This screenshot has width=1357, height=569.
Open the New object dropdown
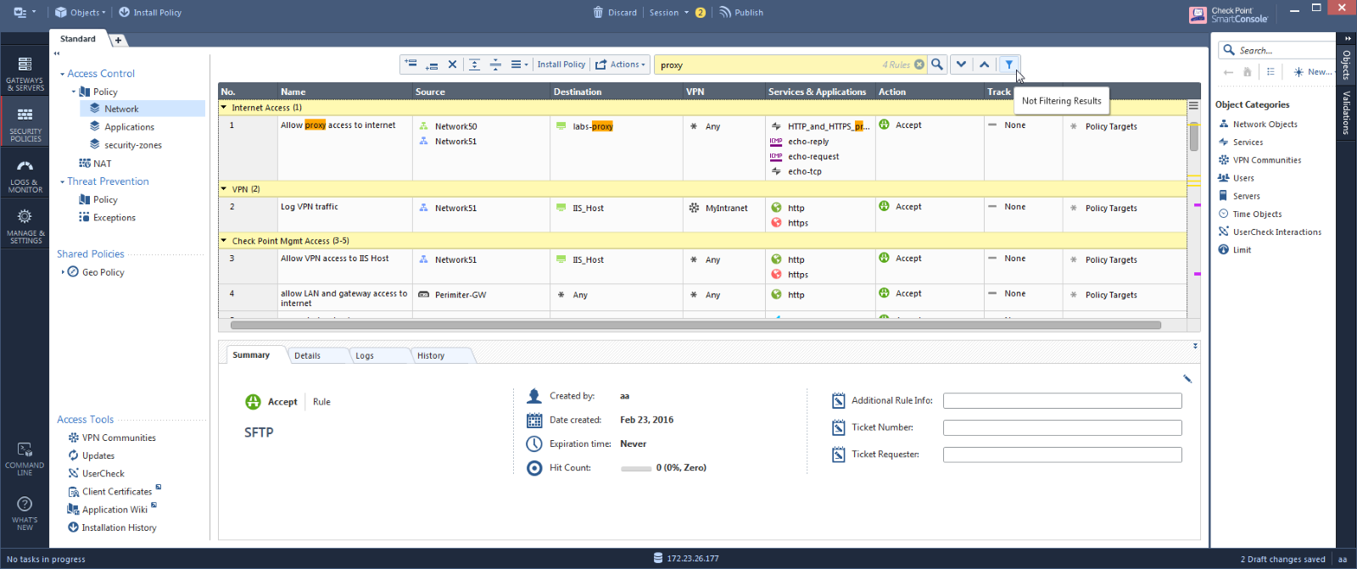(x=1312, y=72)
